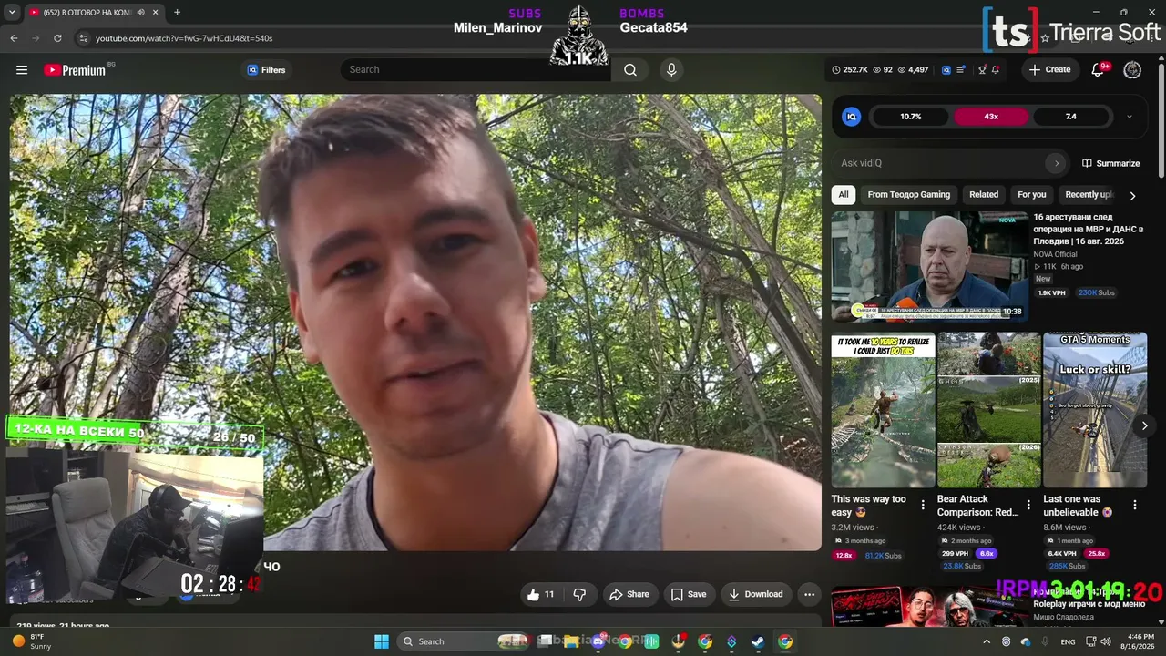Open the Windows Start menu

382,641
